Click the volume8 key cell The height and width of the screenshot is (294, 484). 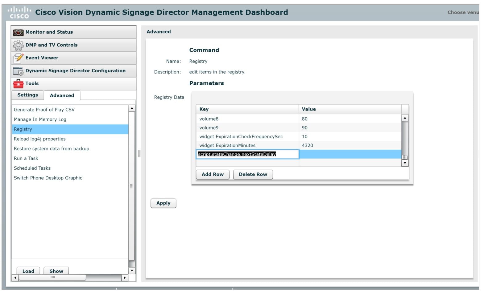247,119
